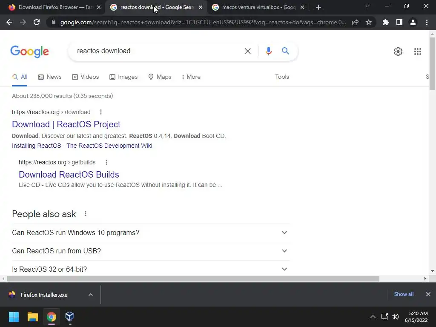Switch to Maps results

coord(160,77)
